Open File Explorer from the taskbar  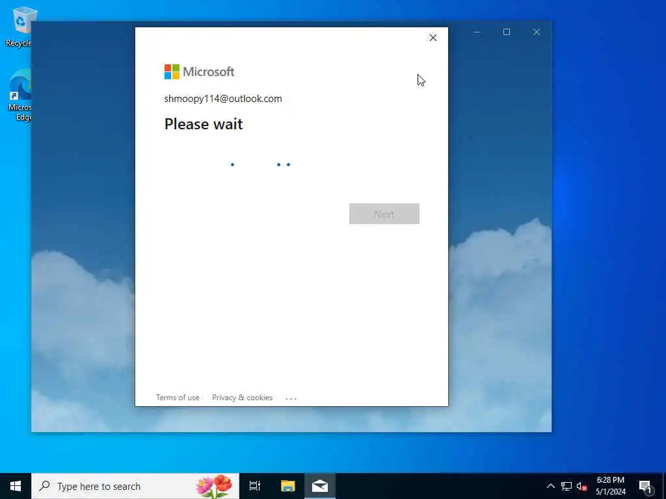287,486
